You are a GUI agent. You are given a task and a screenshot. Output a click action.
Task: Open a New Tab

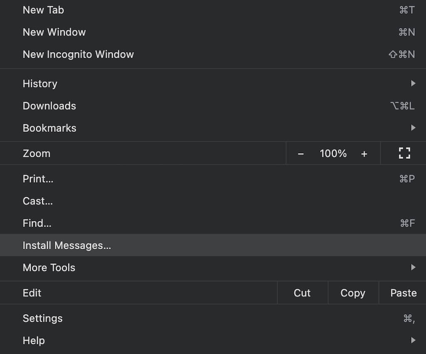pyautogui.click(x=43, y=10)
